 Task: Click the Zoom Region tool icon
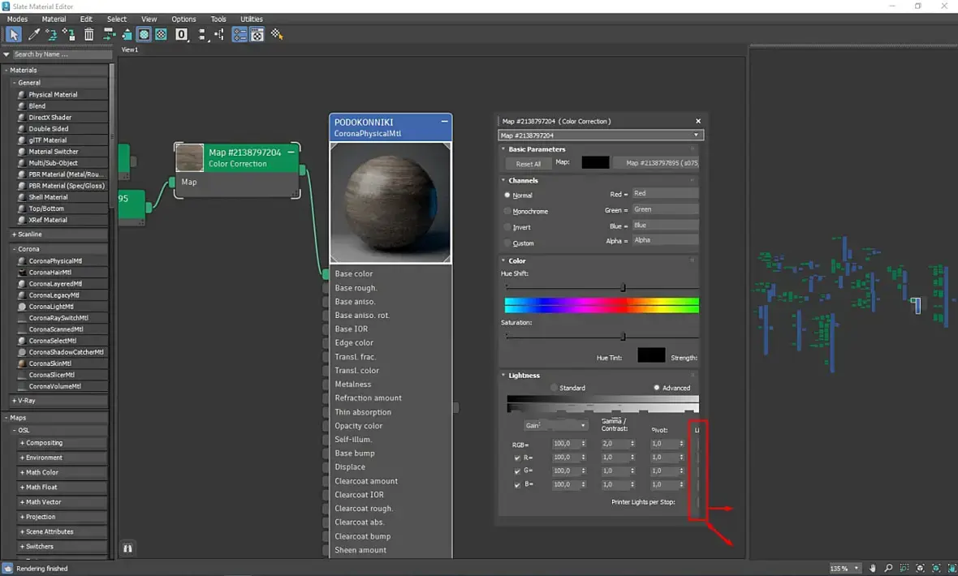click(904, 568)
